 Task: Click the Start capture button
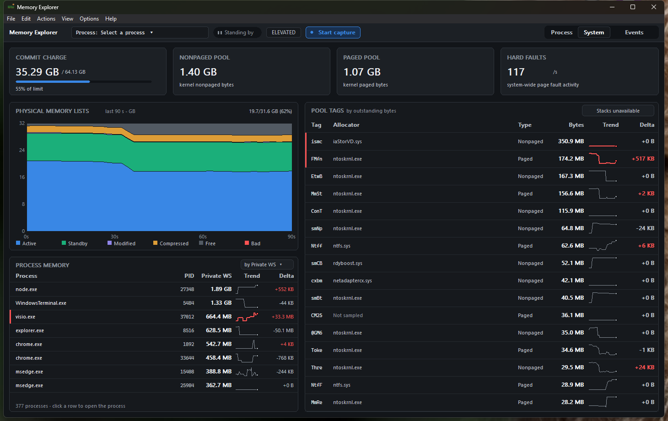[x=333, y=32]
